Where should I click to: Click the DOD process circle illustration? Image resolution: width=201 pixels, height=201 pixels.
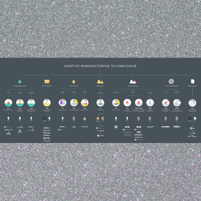pos(85,103)
